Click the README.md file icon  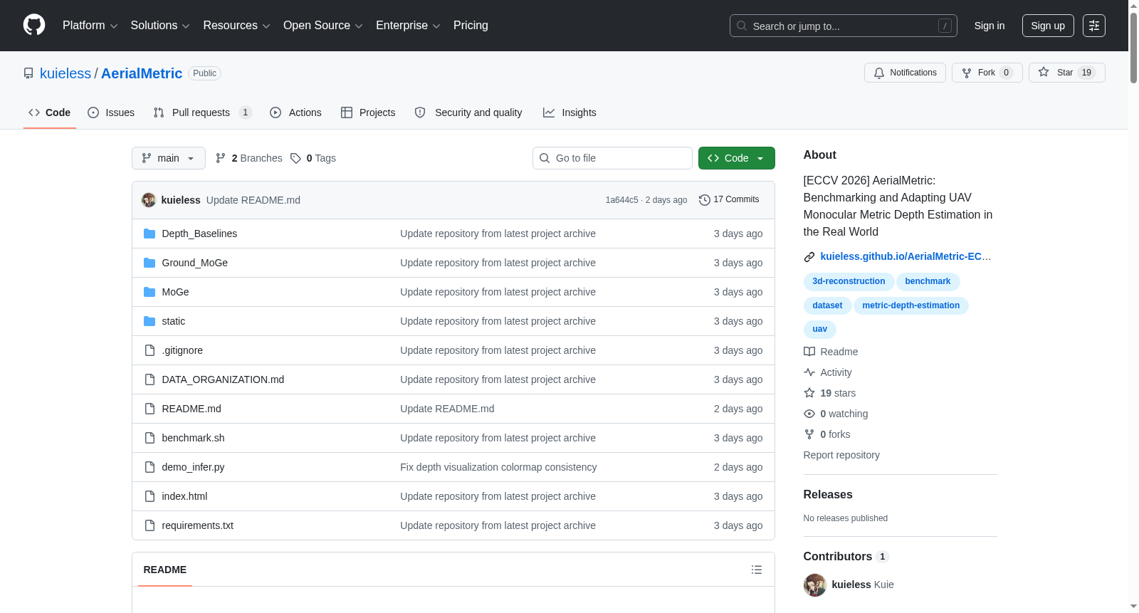tap(149, 409)
